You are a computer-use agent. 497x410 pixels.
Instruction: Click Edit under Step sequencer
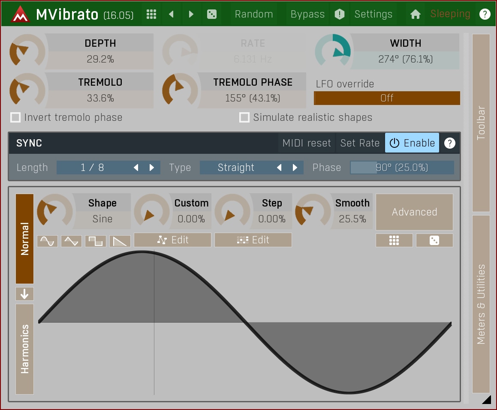pyautogui.click(x=253, y=240)
